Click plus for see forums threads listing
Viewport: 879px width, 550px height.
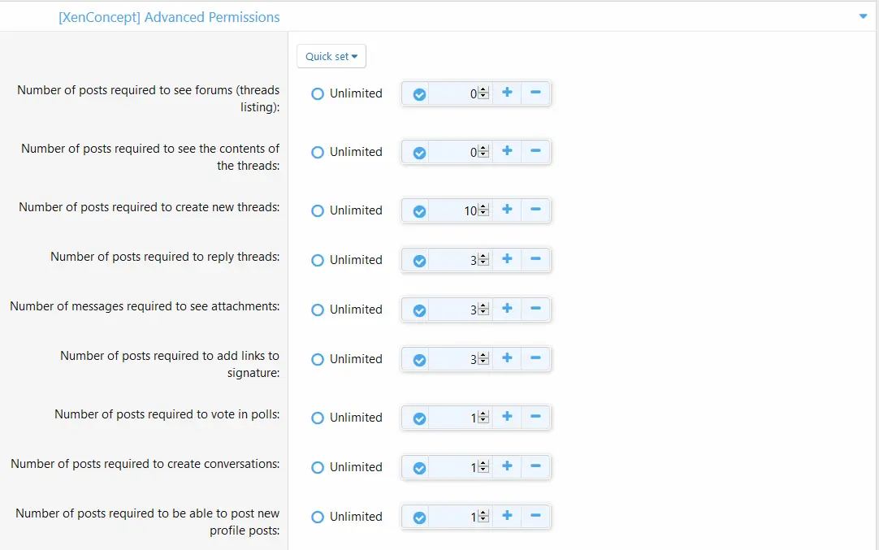(x=507, y=93)
